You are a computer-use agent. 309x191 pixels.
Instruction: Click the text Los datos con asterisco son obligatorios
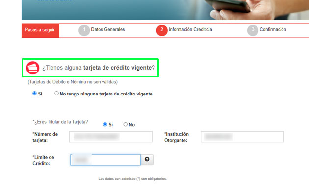pyautogui.click(x=132, y=179)
